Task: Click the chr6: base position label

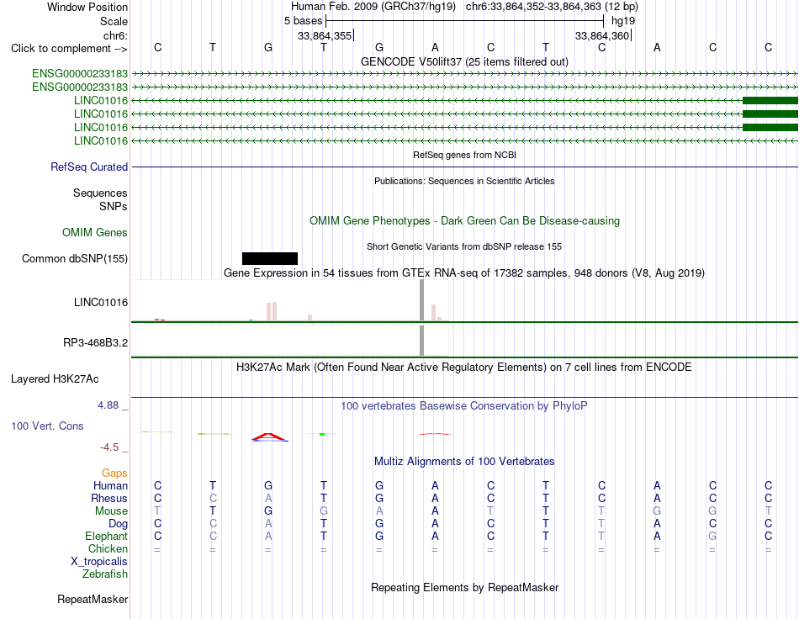Action: 115,35
